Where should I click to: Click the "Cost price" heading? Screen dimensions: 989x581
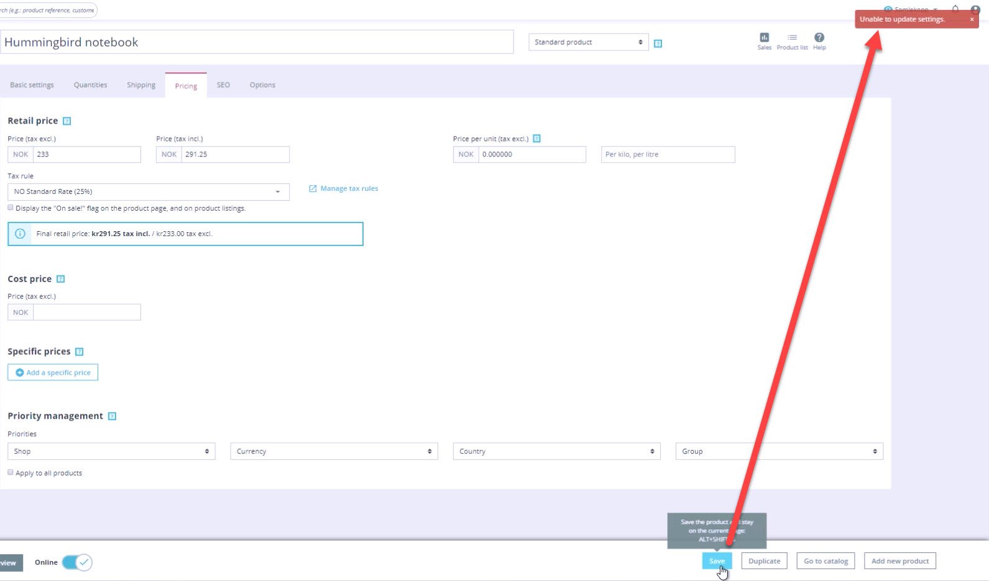pos(30,279)
